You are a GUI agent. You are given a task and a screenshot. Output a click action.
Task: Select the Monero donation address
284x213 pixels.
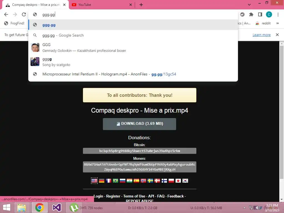140,167
